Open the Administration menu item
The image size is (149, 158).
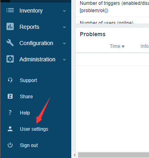37,59
